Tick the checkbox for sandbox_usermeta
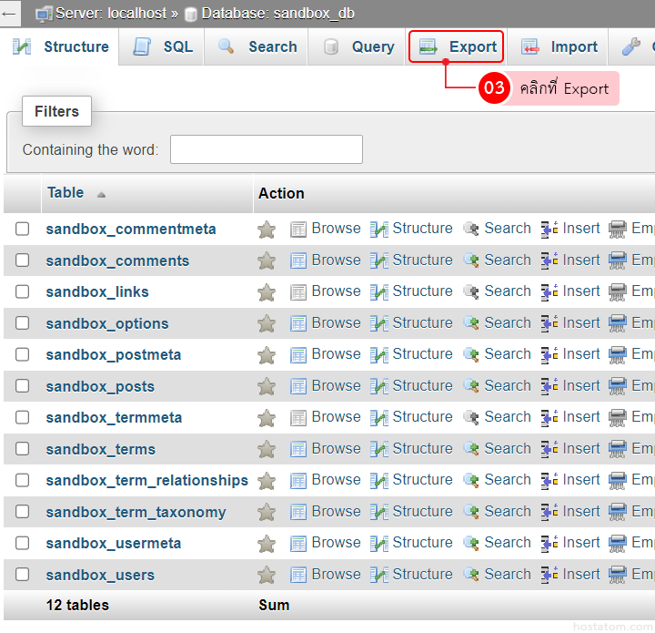The height and width of the screenshot is (633, 655). pos(23,543)
